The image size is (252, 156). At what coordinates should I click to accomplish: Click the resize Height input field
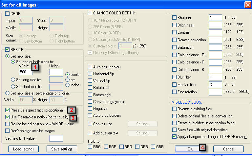pyautogui.click(x=56, y=72)
